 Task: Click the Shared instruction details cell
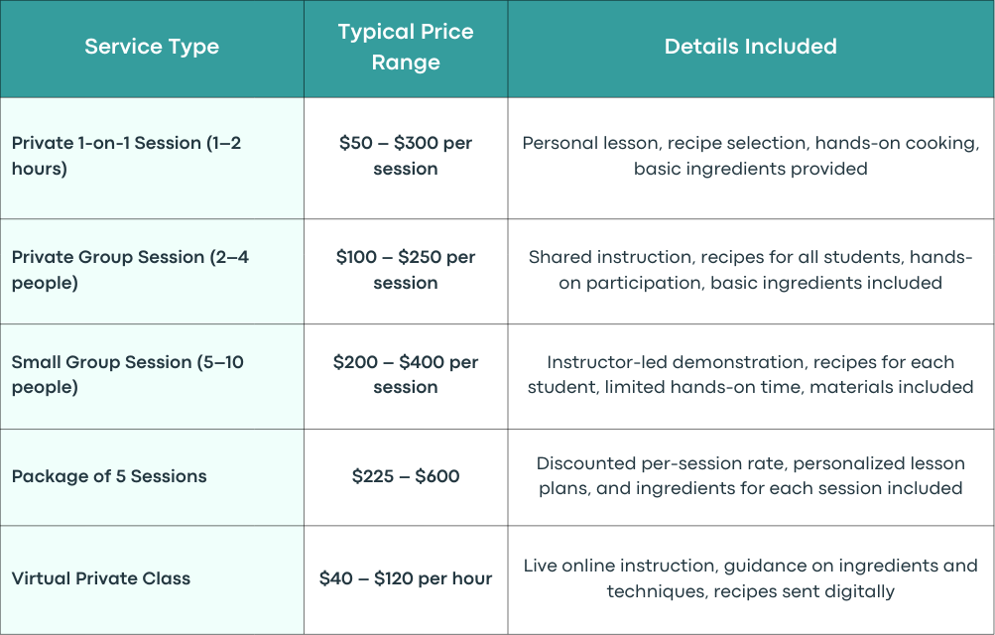[x=751, y=270]
